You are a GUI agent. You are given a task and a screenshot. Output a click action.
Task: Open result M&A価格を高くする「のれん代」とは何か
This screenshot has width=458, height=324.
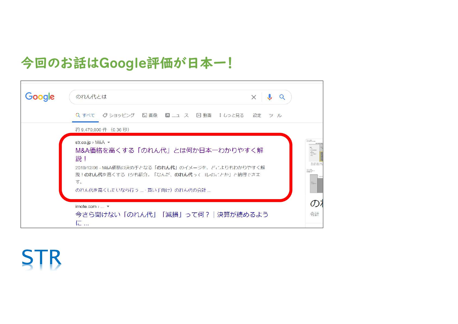tap(169, 154)
